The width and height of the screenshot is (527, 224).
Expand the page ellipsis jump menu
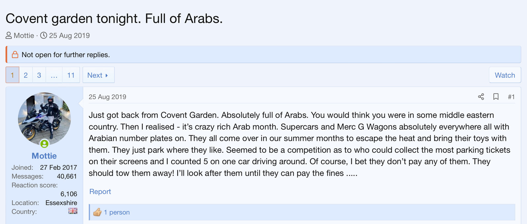[54, 75]
